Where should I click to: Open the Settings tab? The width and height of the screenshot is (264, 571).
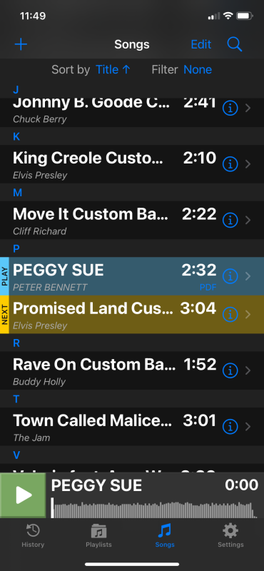[x=230, y=536]
